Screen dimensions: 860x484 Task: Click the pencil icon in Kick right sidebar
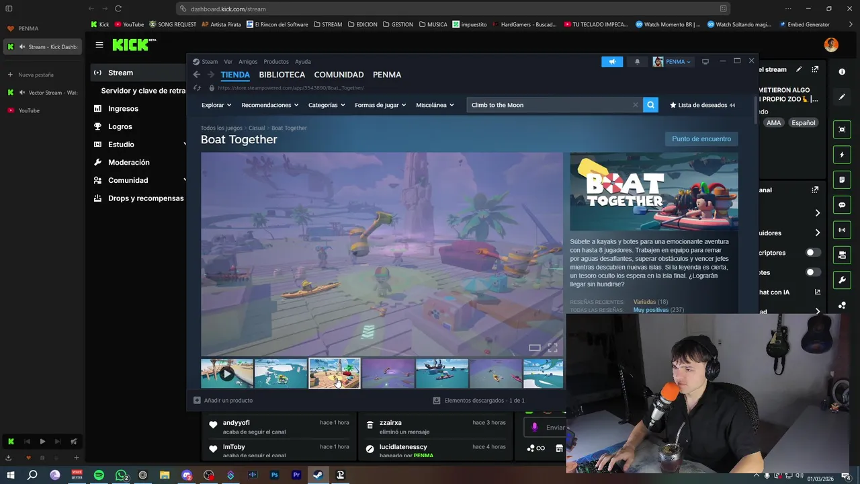pyautogui.click(x=842, y=97)
